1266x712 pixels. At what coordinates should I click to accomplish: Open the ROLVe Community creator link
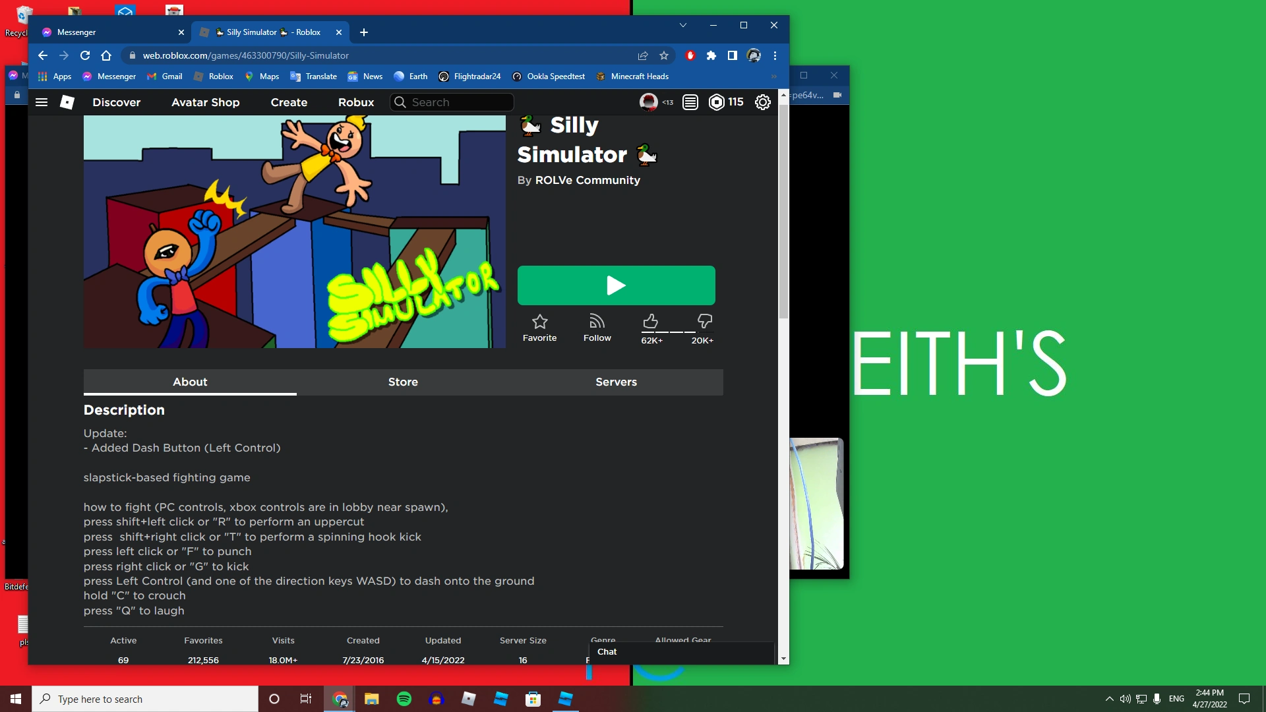point(588,180)
